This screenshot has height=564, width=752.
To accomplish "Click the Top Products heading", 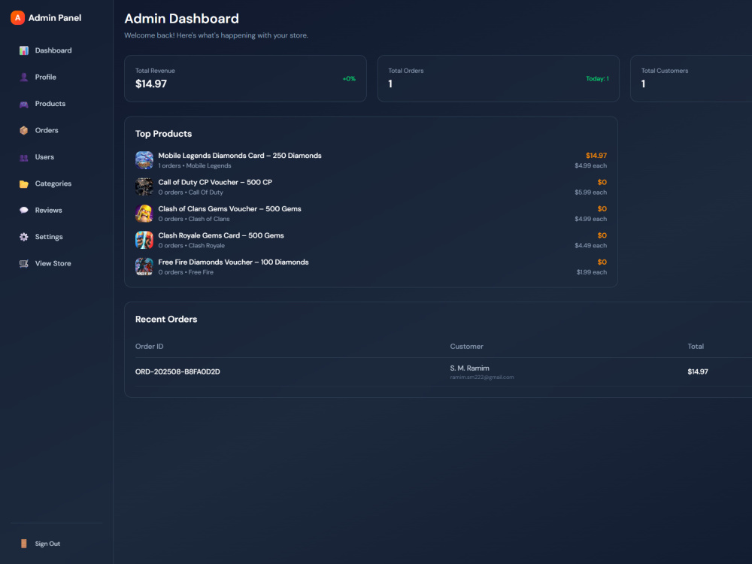I will 163,134.
